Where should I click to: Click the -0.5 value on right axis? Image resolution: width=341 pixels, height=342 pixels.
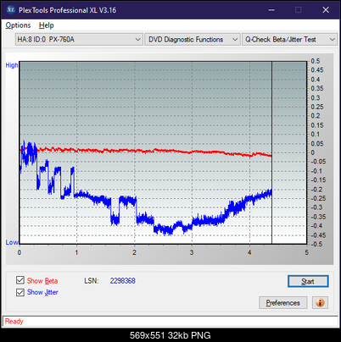pos(316,244)
